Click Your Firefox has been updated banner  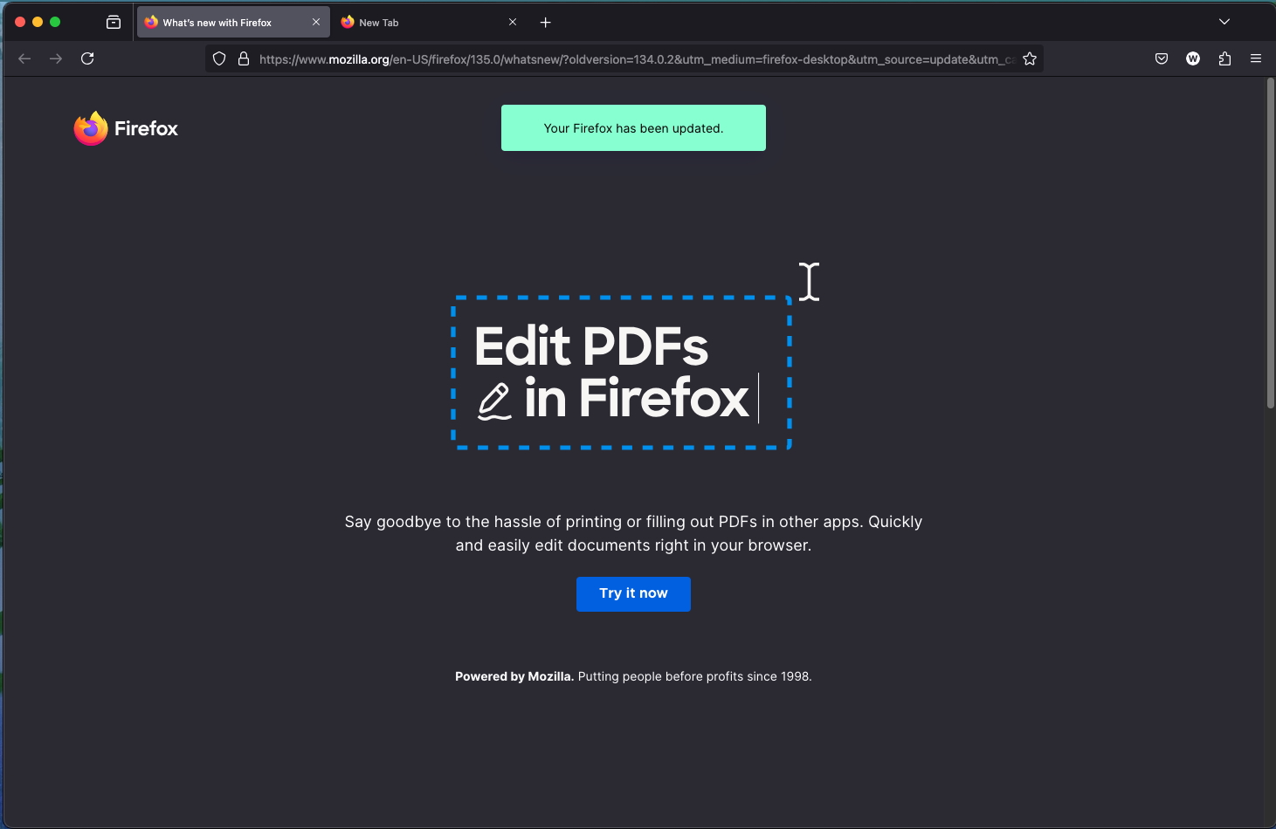[633, 127]
